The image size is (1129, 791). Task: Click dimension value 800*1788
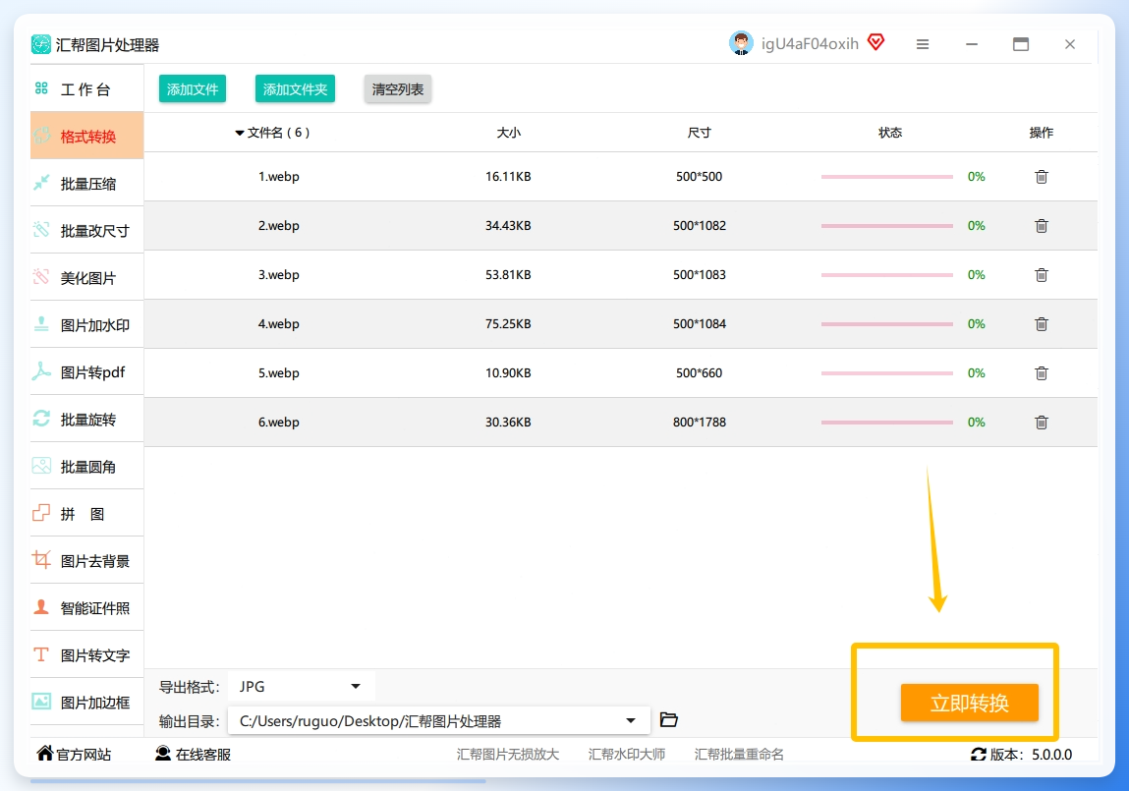click(700, 422)
